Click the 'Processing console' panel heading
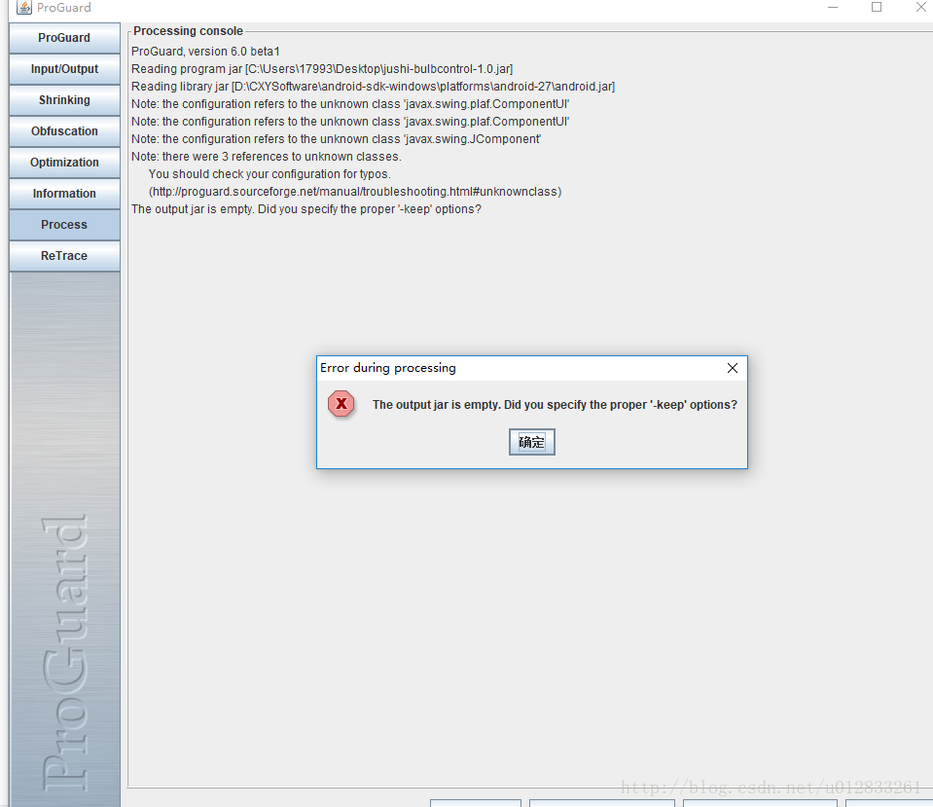The width and height of the screenshot is (933, 807). tap(188, 31)
